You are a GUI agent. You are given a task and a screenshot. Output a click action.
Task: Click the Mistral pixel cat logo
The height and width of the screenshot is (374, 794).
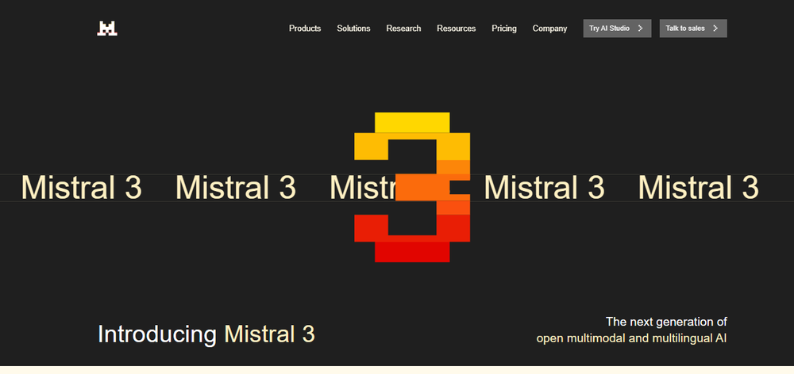click(107, 29)
